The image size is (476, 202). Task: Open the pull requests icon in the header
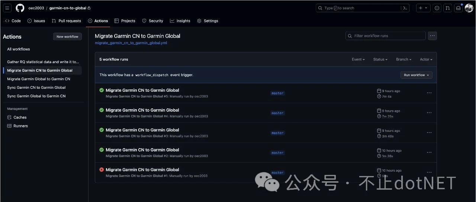(448, 8)
